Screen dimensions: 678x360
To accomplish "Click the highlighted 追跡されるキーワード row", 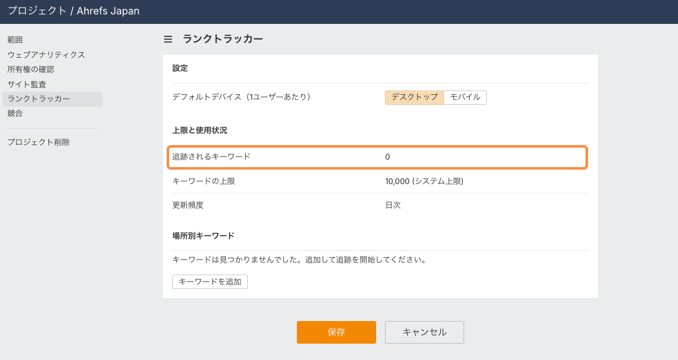I will pyautogui.click(x=377, y=157).
